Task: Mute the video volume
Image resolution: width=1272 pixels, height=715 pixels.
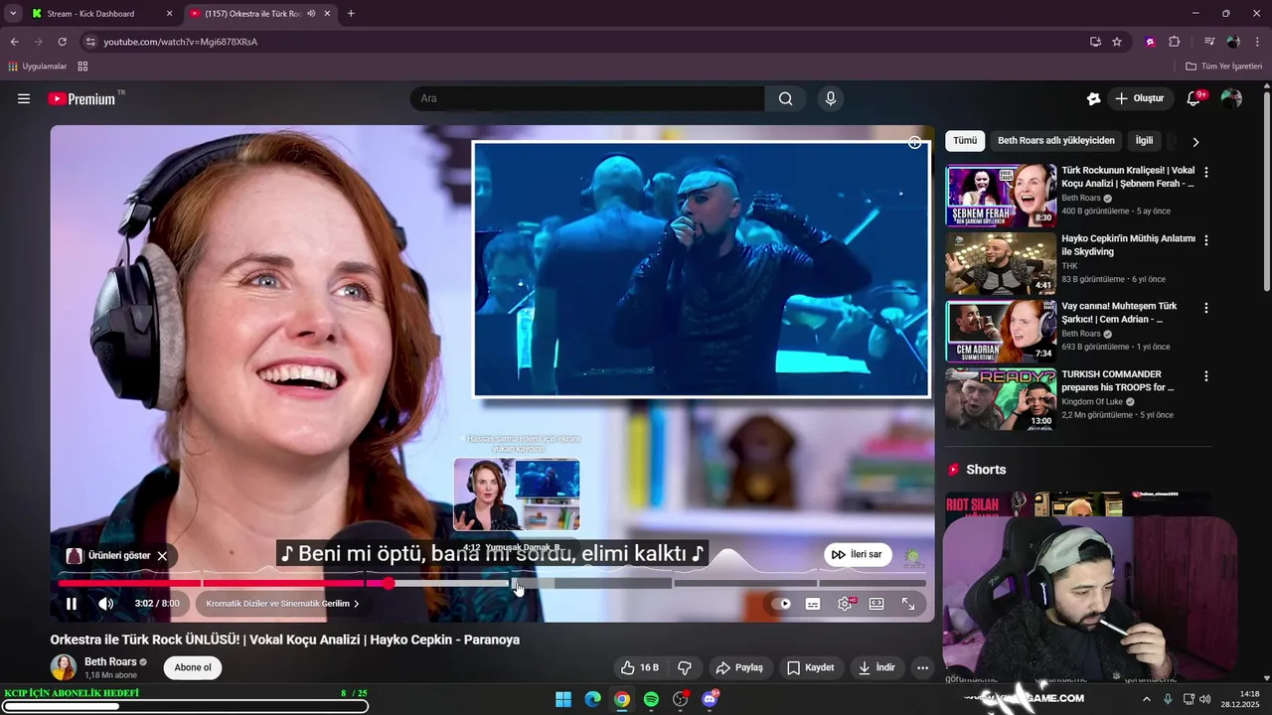Action: pos(106,604)
